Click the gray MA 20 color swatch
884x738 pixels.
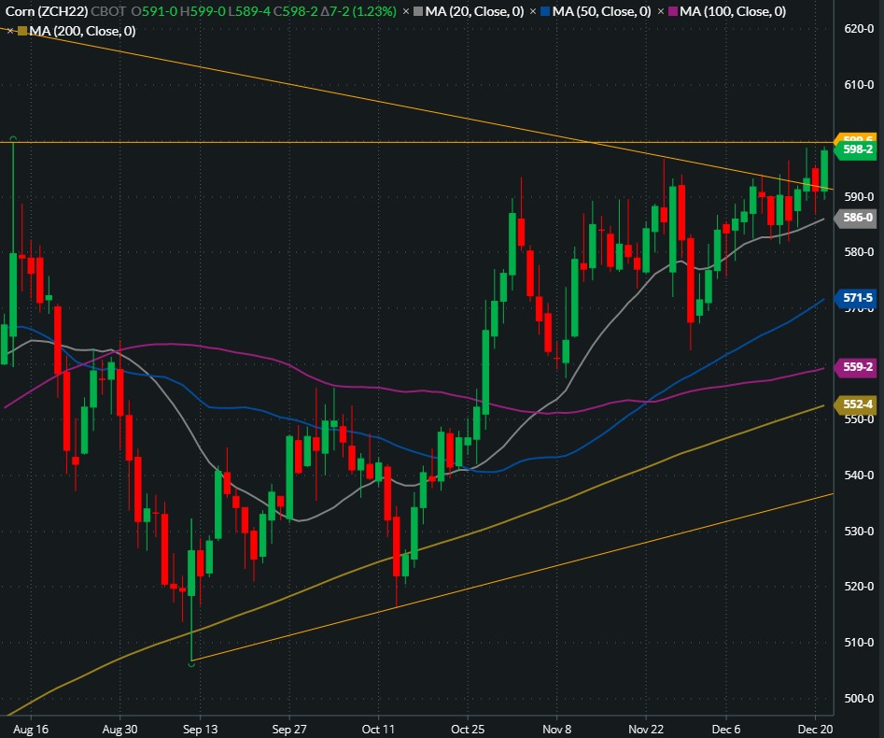(x=416, y=12)
